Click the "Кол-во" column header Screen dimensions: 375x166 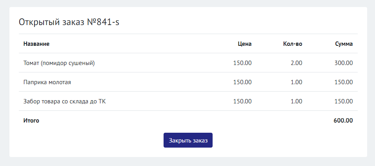(x=292, y=44)
